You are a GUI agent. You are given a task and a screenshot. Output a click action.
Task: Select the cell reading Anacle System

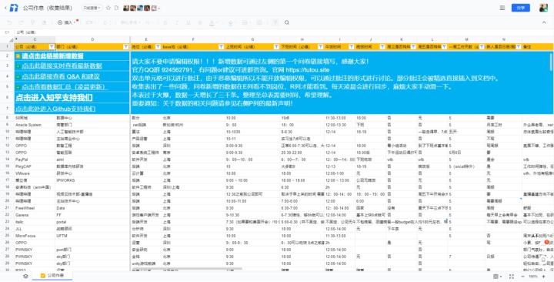click(x=35, y=125)
